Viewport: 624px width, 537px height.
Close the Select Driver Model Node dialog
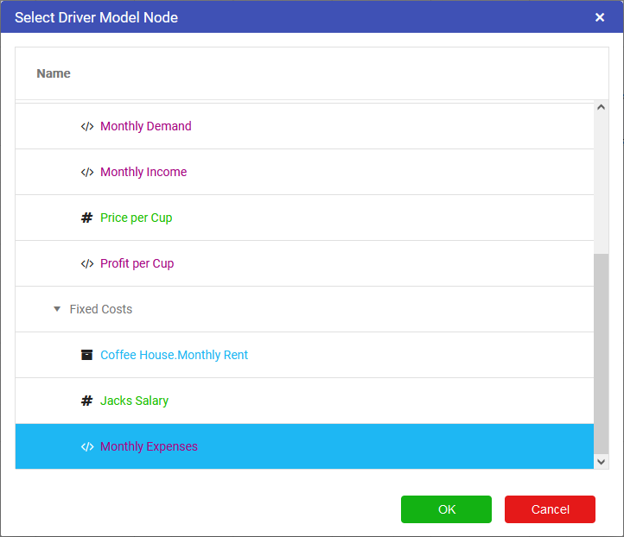(x=600, y=17)
